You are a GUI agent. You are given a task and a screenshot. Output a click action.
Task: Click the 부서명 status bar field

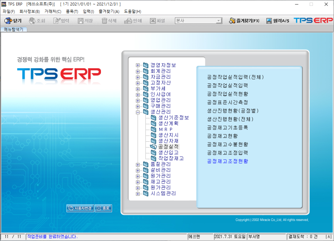266,237
